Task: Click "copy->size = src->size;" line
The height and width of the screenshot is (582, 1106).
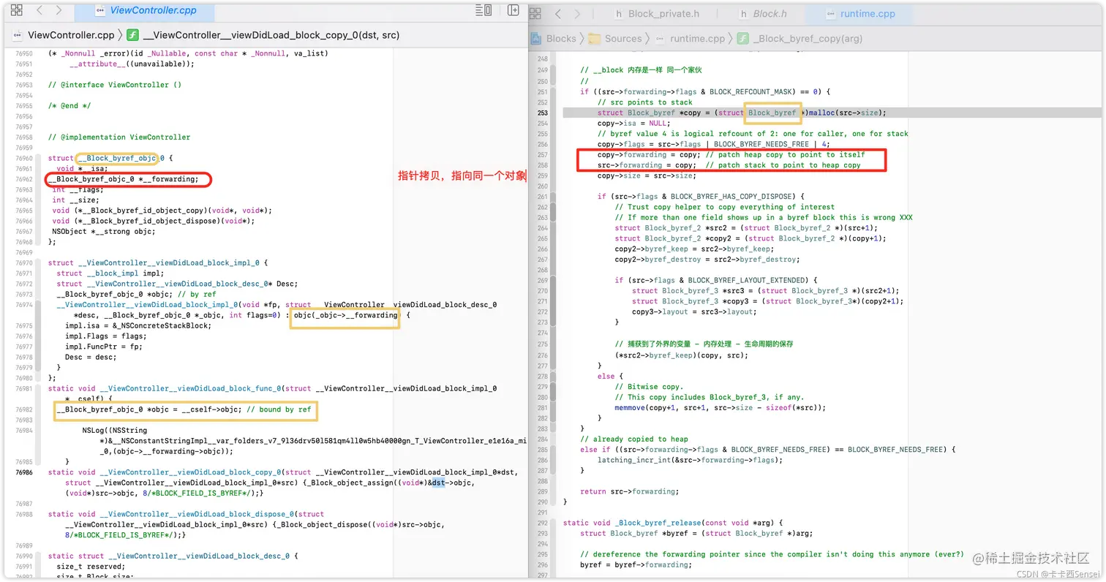Action: coord(647,175)
